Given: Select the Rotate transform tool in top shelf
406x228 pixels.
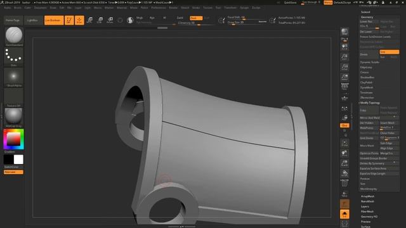Looking at the screenshot, I should point(110,20).
